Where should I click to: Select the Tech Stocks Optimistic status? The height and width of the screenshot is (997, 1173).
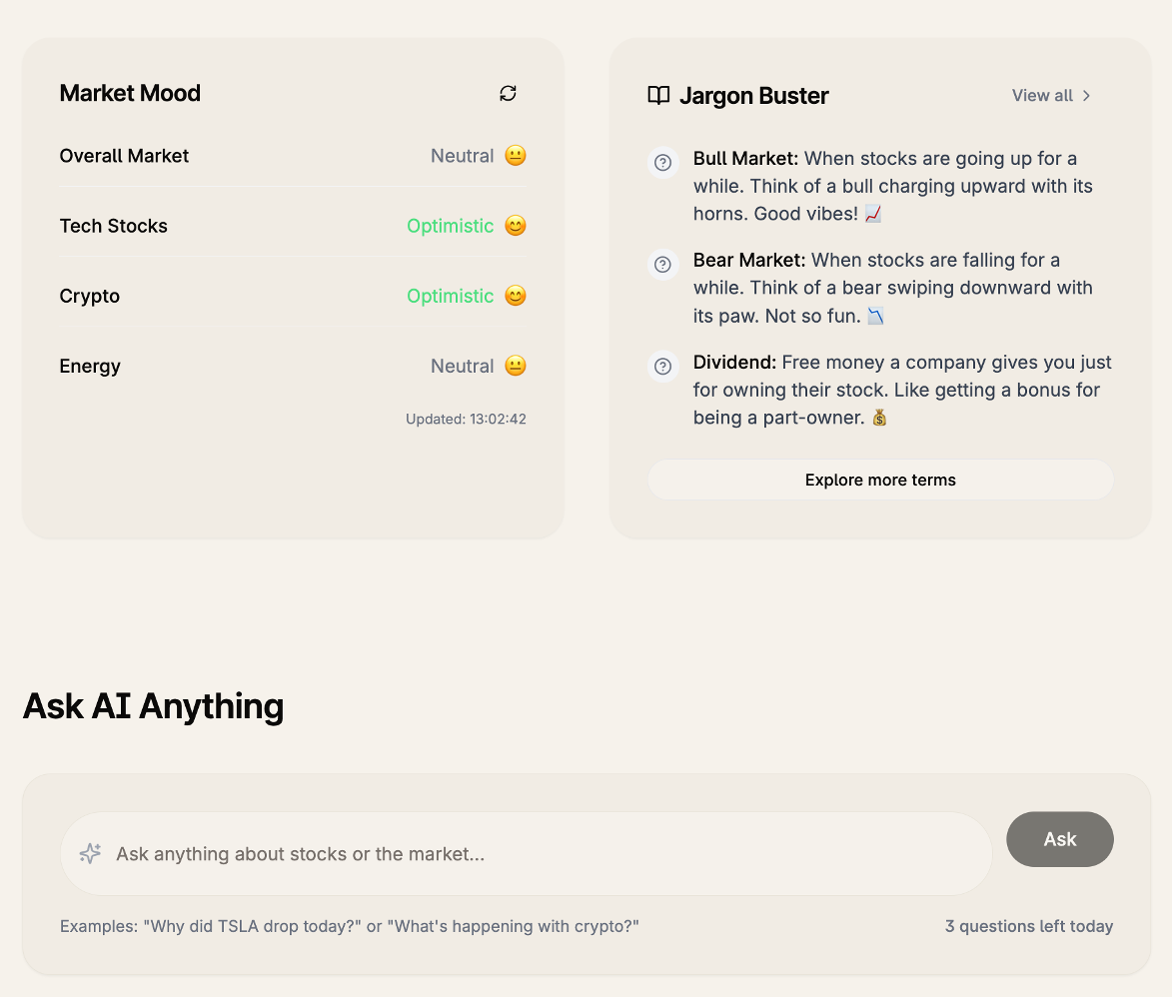(450, 226)
